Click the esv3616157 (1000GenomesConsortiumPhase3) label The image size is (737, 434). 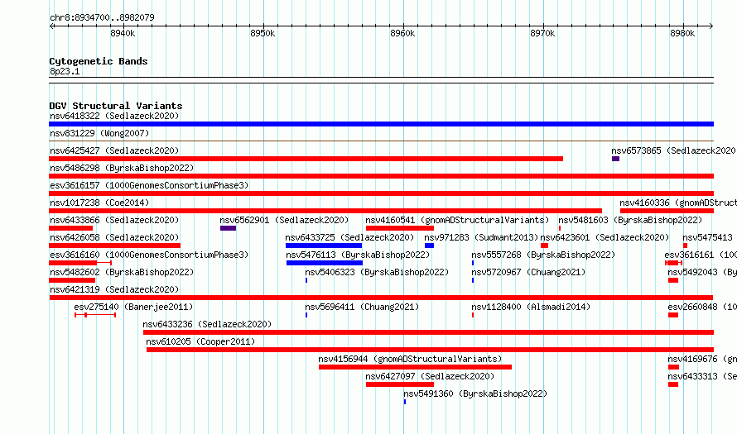point(149,185)
